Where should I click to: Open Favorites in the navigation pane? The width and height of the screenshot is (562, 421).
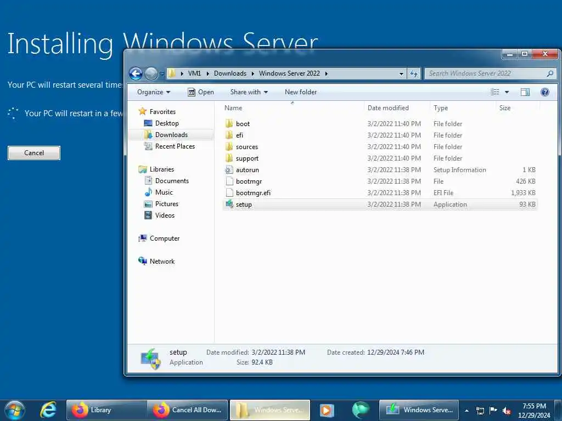[x=162, y=112]
